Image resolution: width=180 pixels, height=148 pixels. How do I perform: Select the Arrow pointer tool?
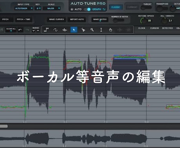click(x=74, y=30)
